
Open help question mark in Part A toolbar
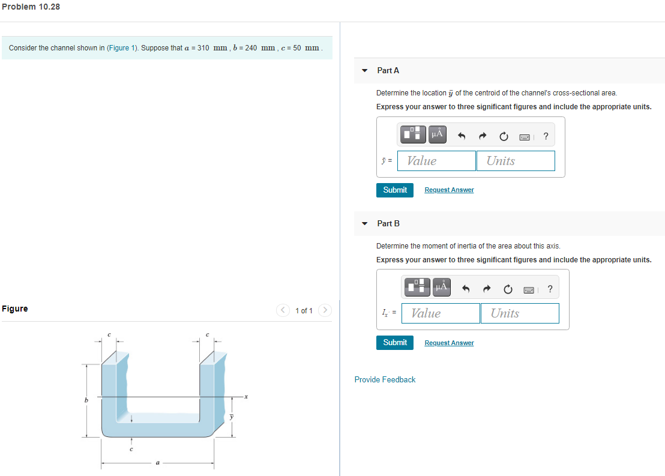pyautogui.click(x=546, y=136)
